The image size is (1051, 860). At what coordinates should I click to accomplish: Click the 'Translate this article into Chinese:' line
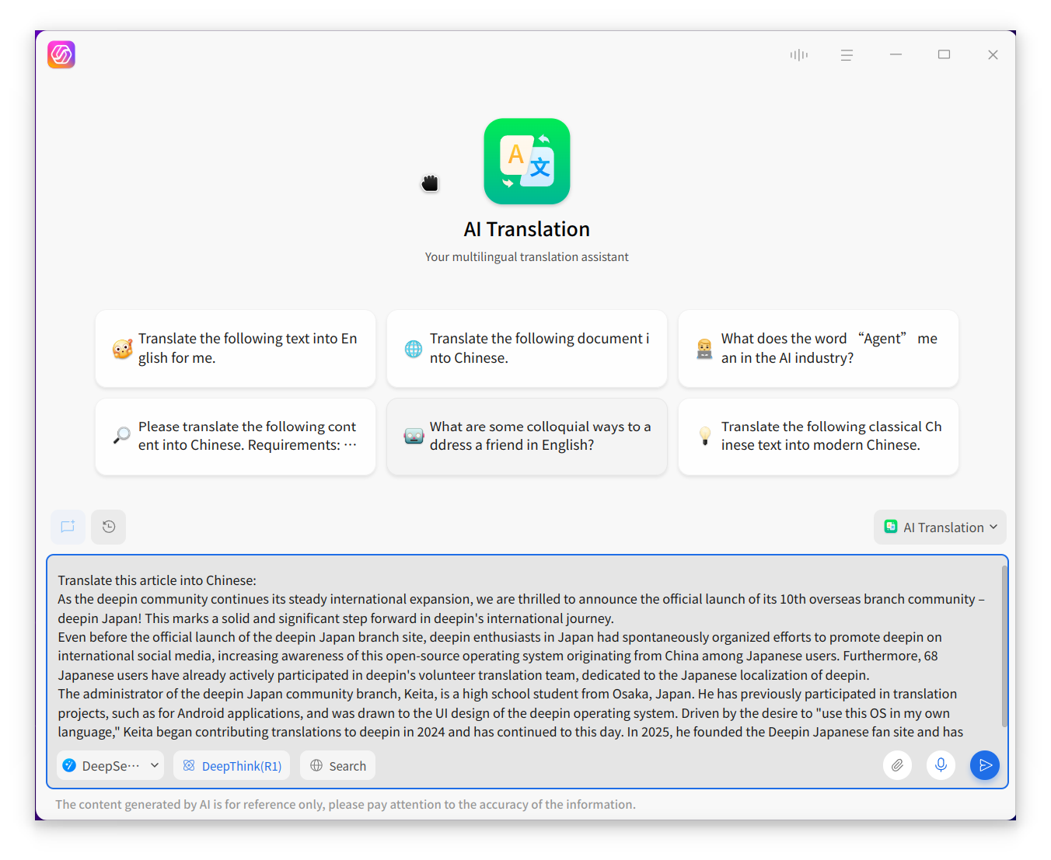click(x=157, y=580)
